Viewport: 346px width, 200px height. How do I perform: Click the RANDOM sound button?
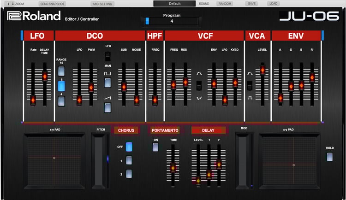click(225, 4)
